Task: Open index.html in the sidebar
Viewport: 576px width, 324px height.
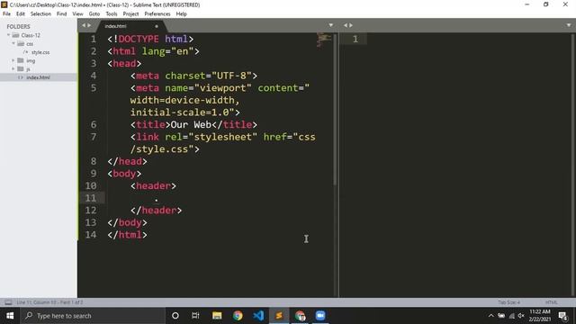Action: click(38, 77)
